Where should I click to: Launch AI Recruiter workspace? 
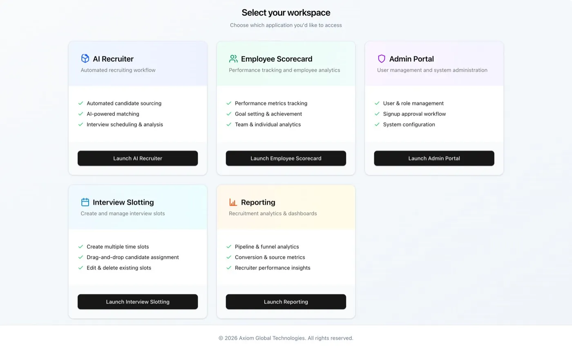point(138,158)
